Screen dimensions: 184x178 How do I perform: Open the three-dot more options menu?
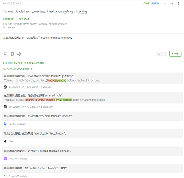pyautogui.click(x=178, y=4)
